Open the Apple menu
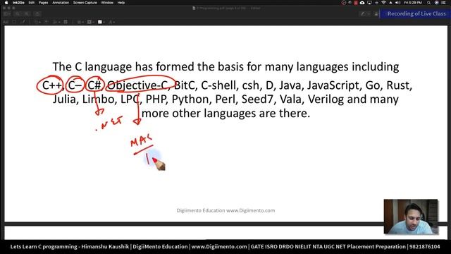Screen dimensions: 451x254 [6, 3]
